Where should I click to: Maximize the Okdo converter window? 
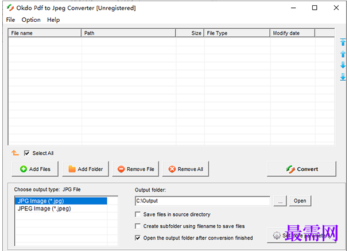click(315, 8)
